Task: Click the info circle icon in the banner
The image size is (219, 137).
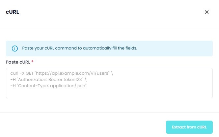Action: (14, 48)
